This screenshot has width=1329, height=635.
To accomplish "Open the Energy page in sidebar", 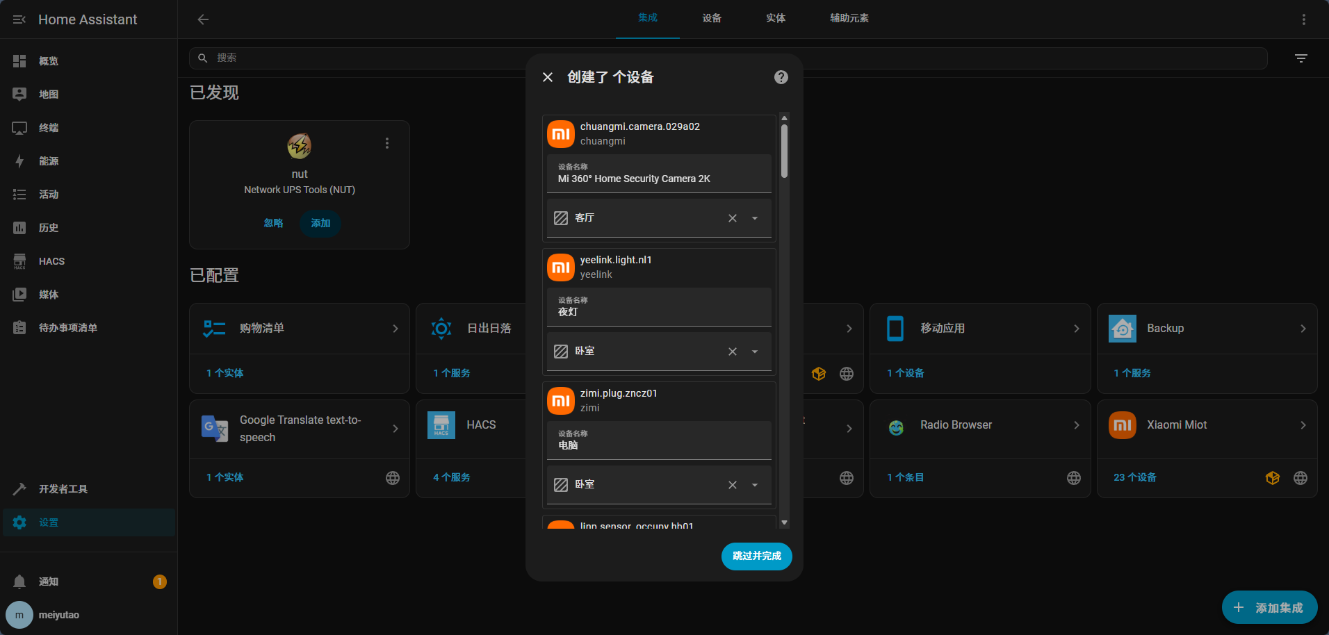I will (49, 161).
